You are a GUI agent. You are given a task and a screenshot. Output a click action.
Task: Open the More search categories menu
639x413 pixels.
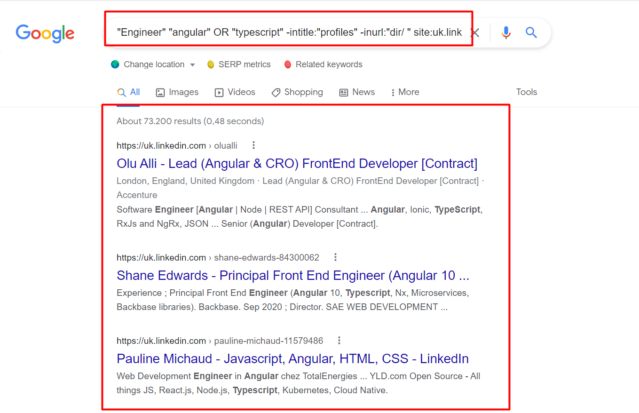pyautogui.click(x=405, y=92)
